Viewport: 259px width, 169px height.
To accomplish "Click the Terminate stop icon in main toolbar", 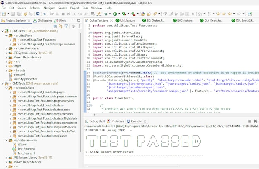I will coord(63,14).
